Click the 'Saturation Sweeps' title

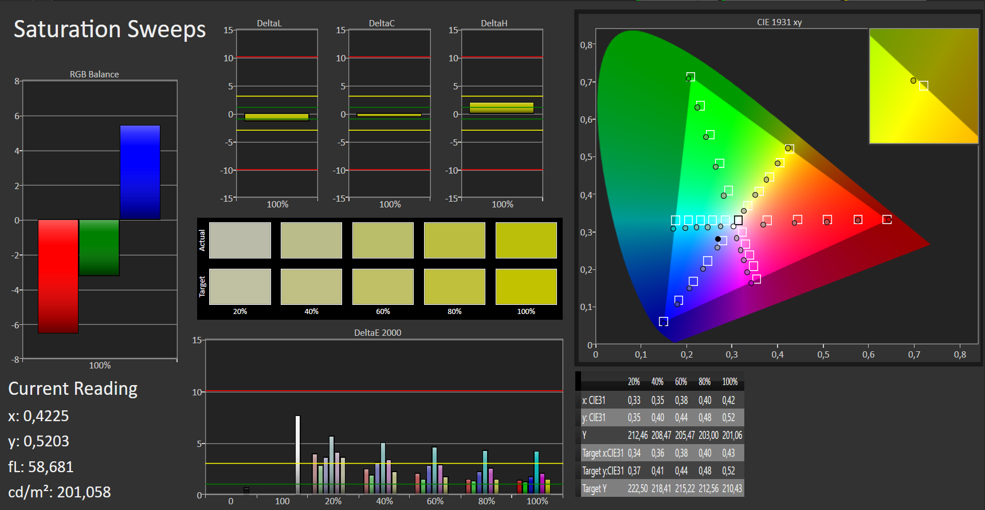pos(109,29)
